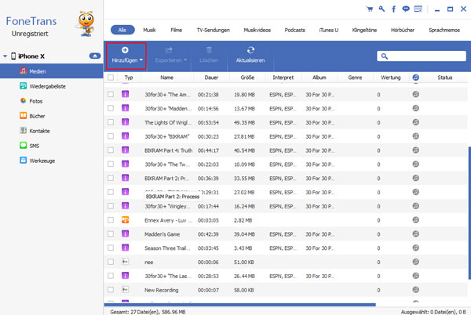Open Fotos in the sidebar
471x315 pixels.
(x=36, y=100)
